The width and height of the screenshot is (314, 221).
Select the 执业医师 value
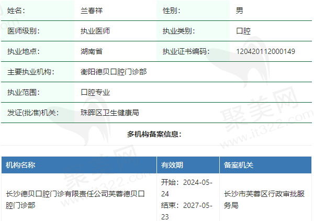(x=95, y=31)
